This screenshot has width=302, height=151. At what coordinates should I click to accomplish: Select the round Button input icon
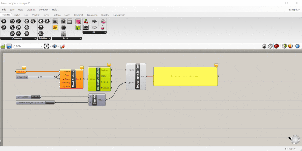64,28
